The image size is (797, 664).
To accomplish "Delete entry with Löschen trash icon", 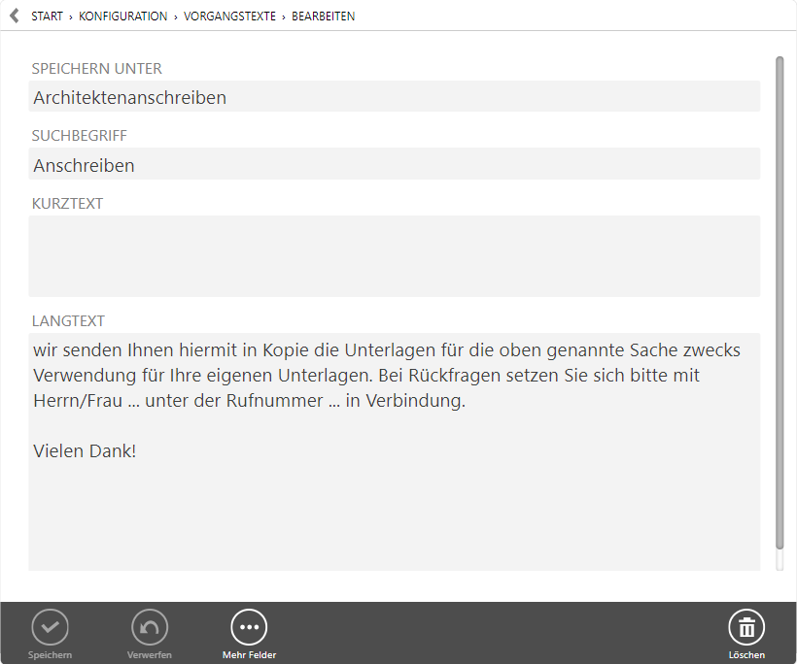I will pos(746,628).
